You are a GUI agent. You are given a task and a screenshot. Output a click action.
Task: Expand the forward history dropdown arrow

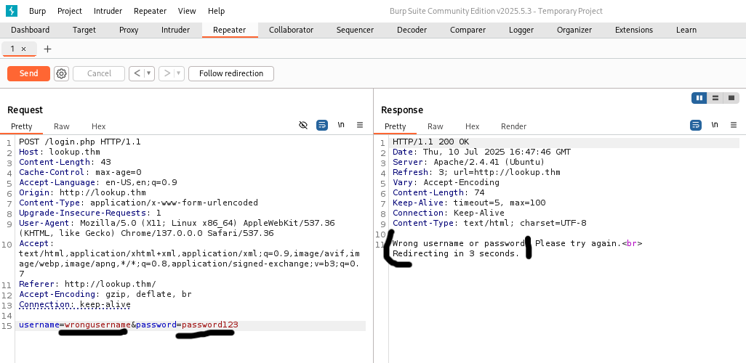click(x=179, y=73)
